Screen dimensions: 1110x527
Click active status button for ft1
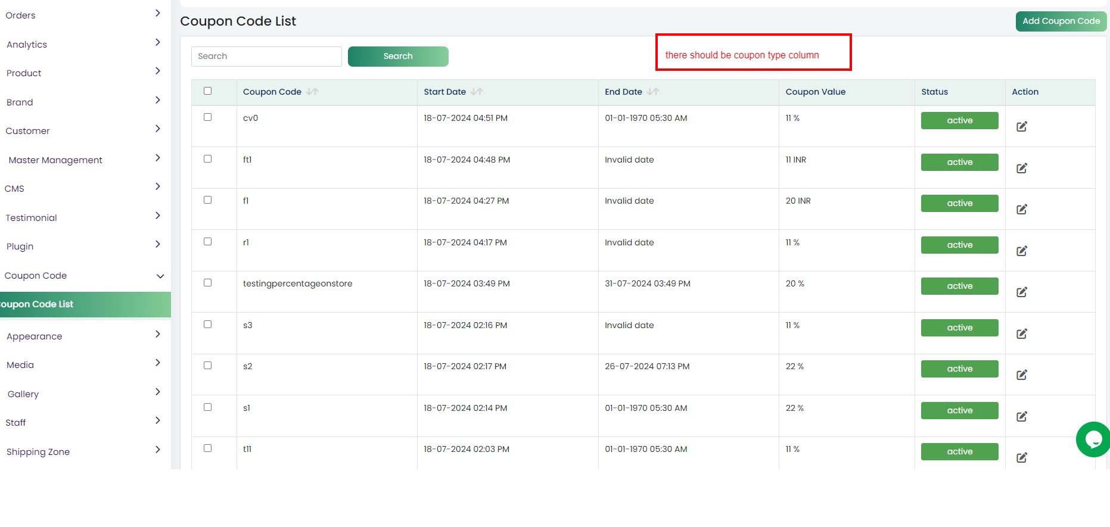(959, 162)
